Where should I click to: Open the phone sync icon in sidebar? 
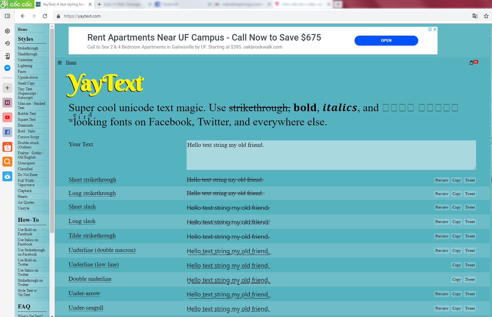(x=7, y=56)
